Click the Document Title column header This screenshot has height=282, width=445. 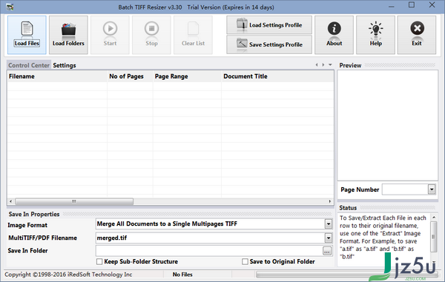(x=277, y=76)
